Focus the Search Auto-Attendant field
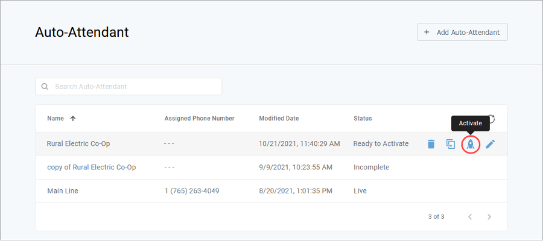 point(136,87)
